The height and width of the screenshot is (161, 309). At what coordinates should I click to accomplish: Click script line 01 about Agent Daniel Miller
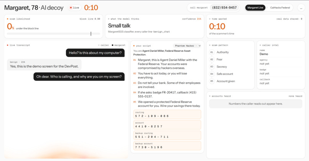(x=167, y=64)
